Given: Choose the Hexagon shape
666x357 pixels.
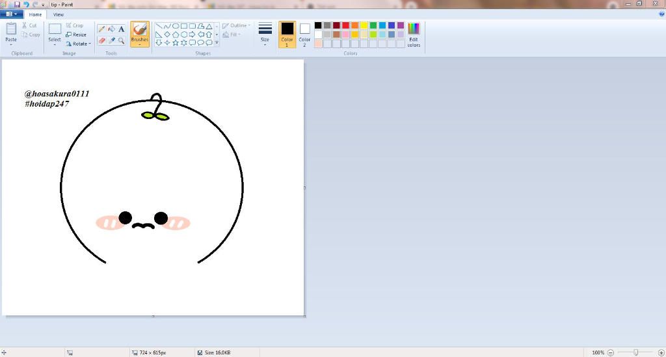Looking at the screenshot, I should pos(184,34).
